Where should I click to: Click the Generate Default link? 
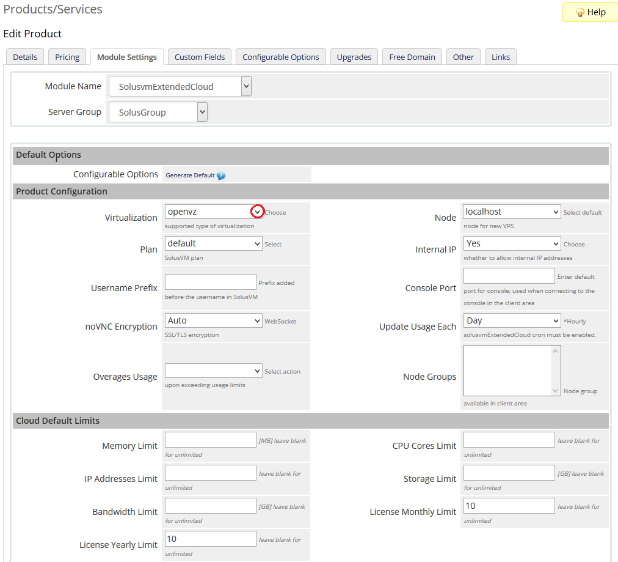click(x=190, y=176)
